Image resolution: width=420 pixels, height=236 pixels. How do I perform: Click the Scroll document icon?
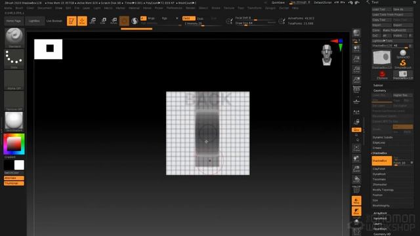pyautogui.click(x=356, y=49)
